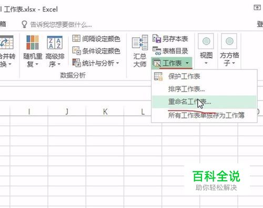
Task: Click 另存本表 save icon
Action: pyautogui.click(x=156, y=38)
